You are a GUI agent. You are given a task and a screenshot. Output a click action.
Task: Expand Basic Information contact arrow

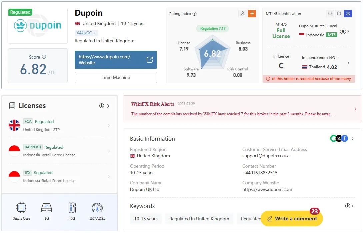click(x=352, y=139)
